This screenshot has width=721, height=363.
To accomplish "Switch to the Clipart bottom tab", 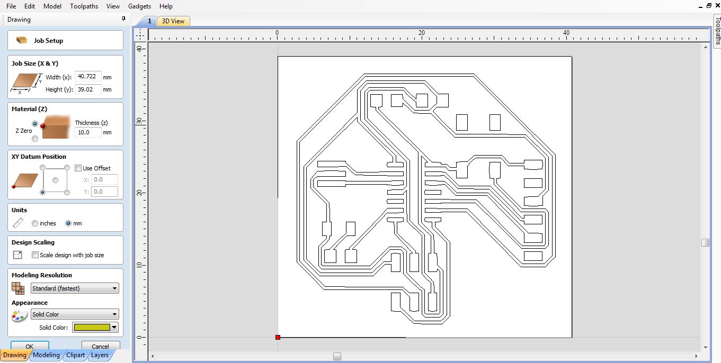I will (75, 355).
